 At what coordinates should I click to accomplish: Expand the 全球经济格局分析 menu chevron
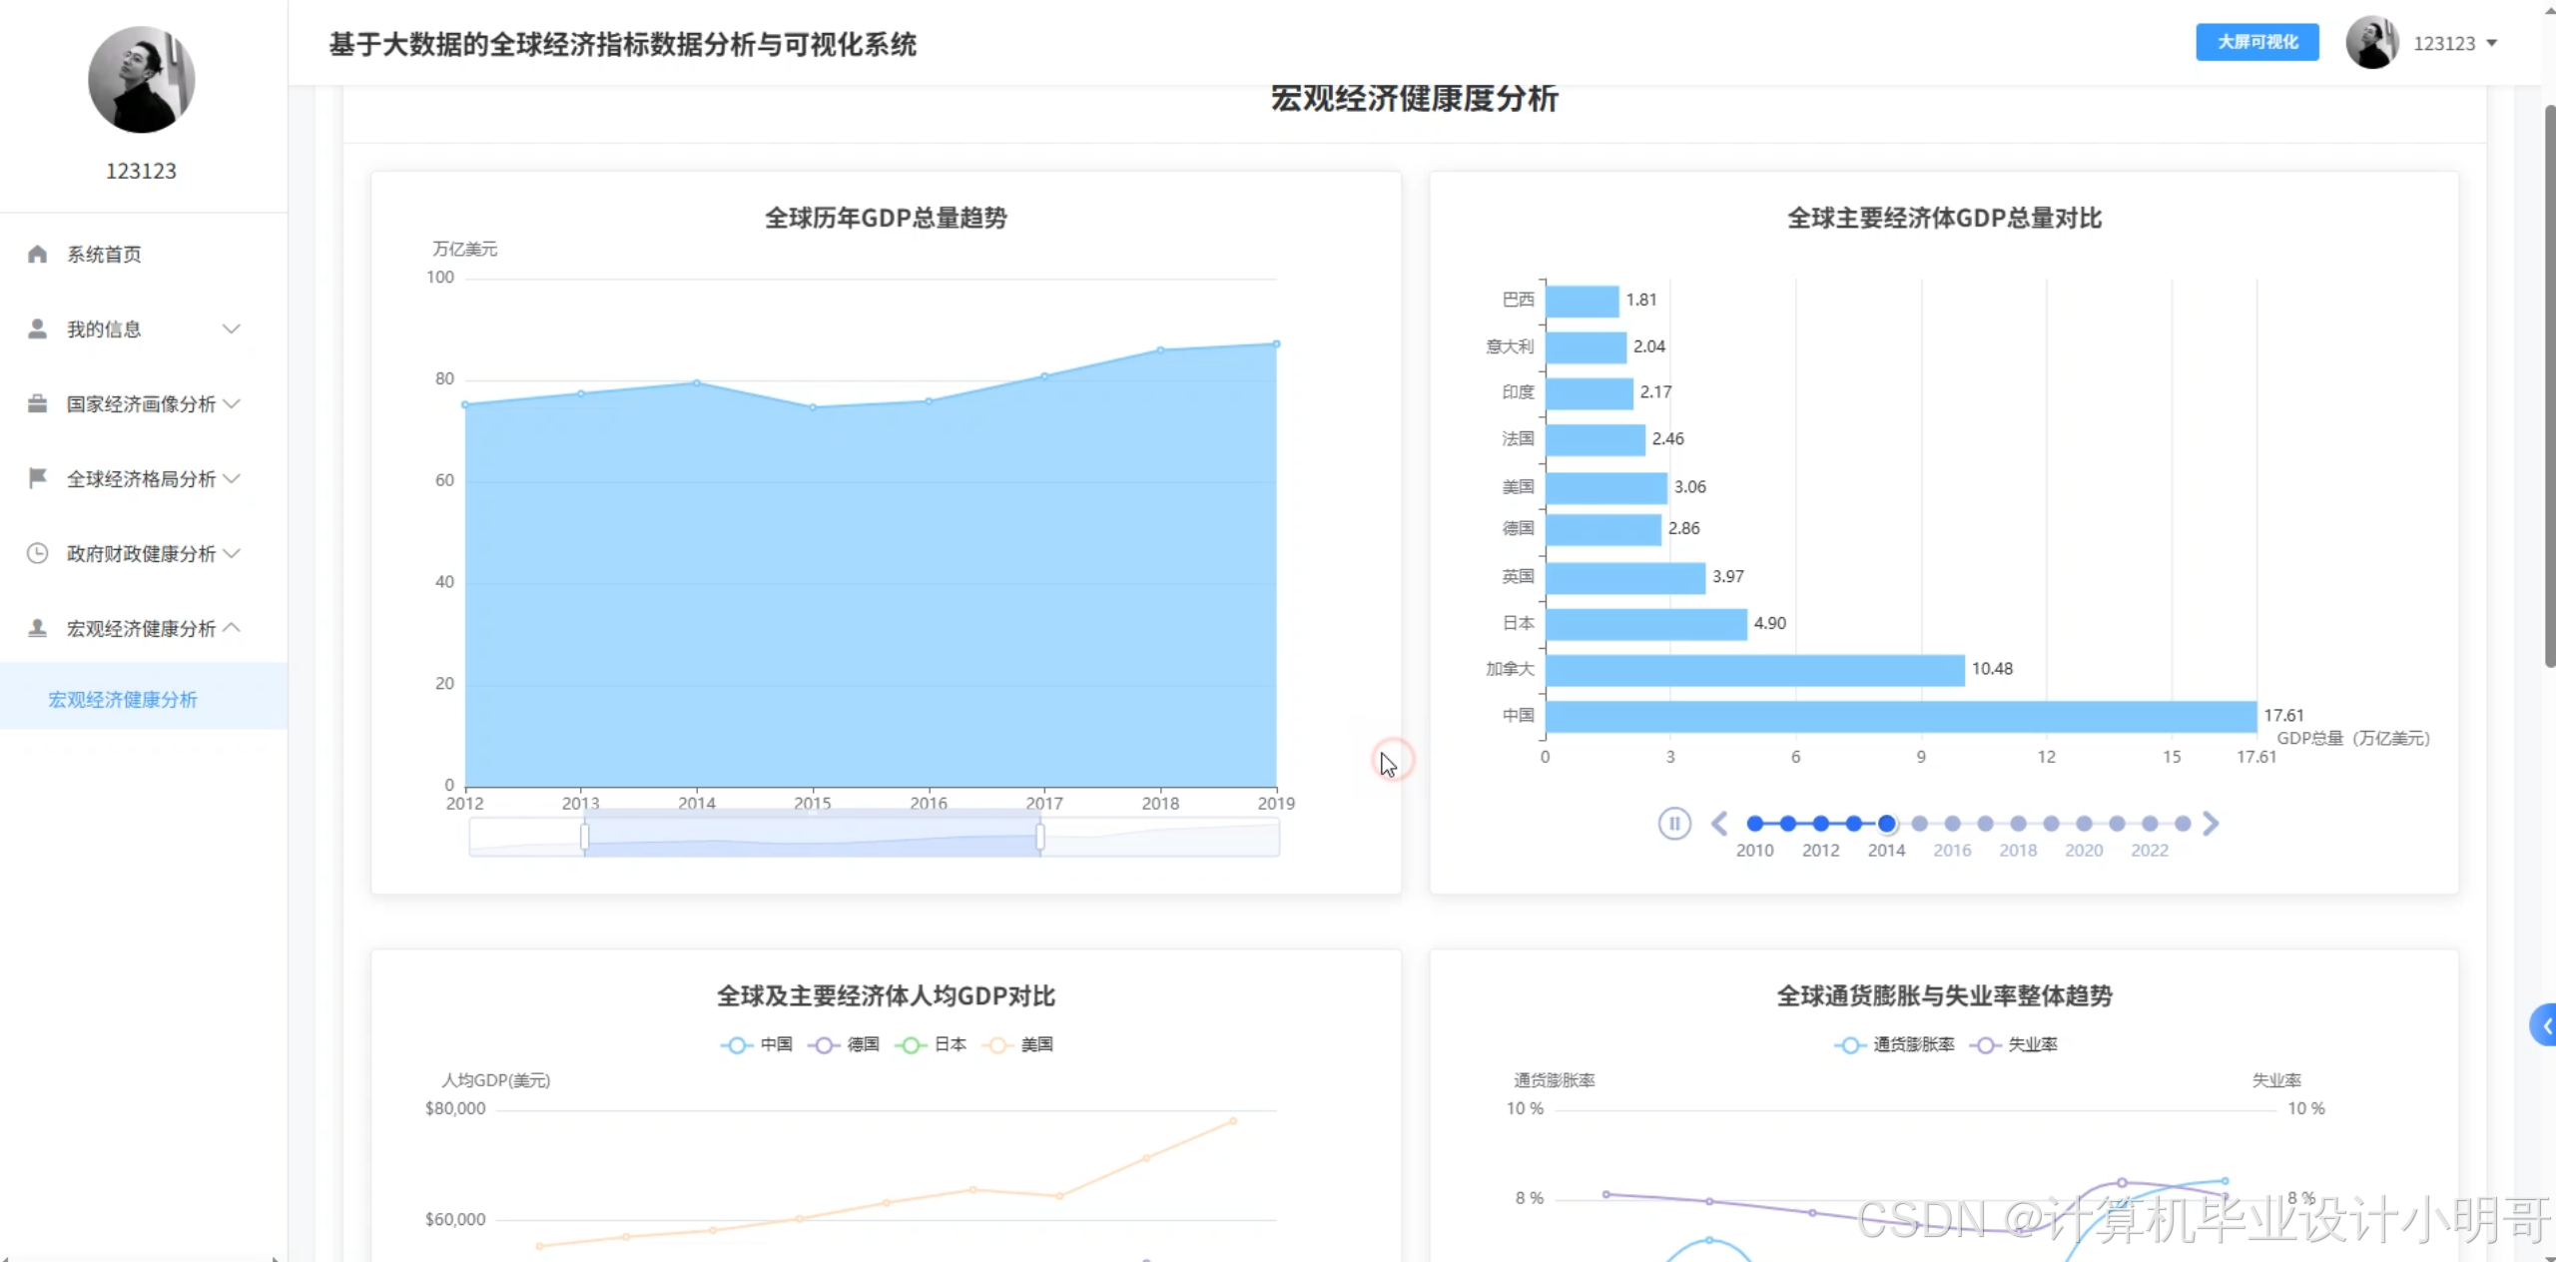(x=232, y=478)
